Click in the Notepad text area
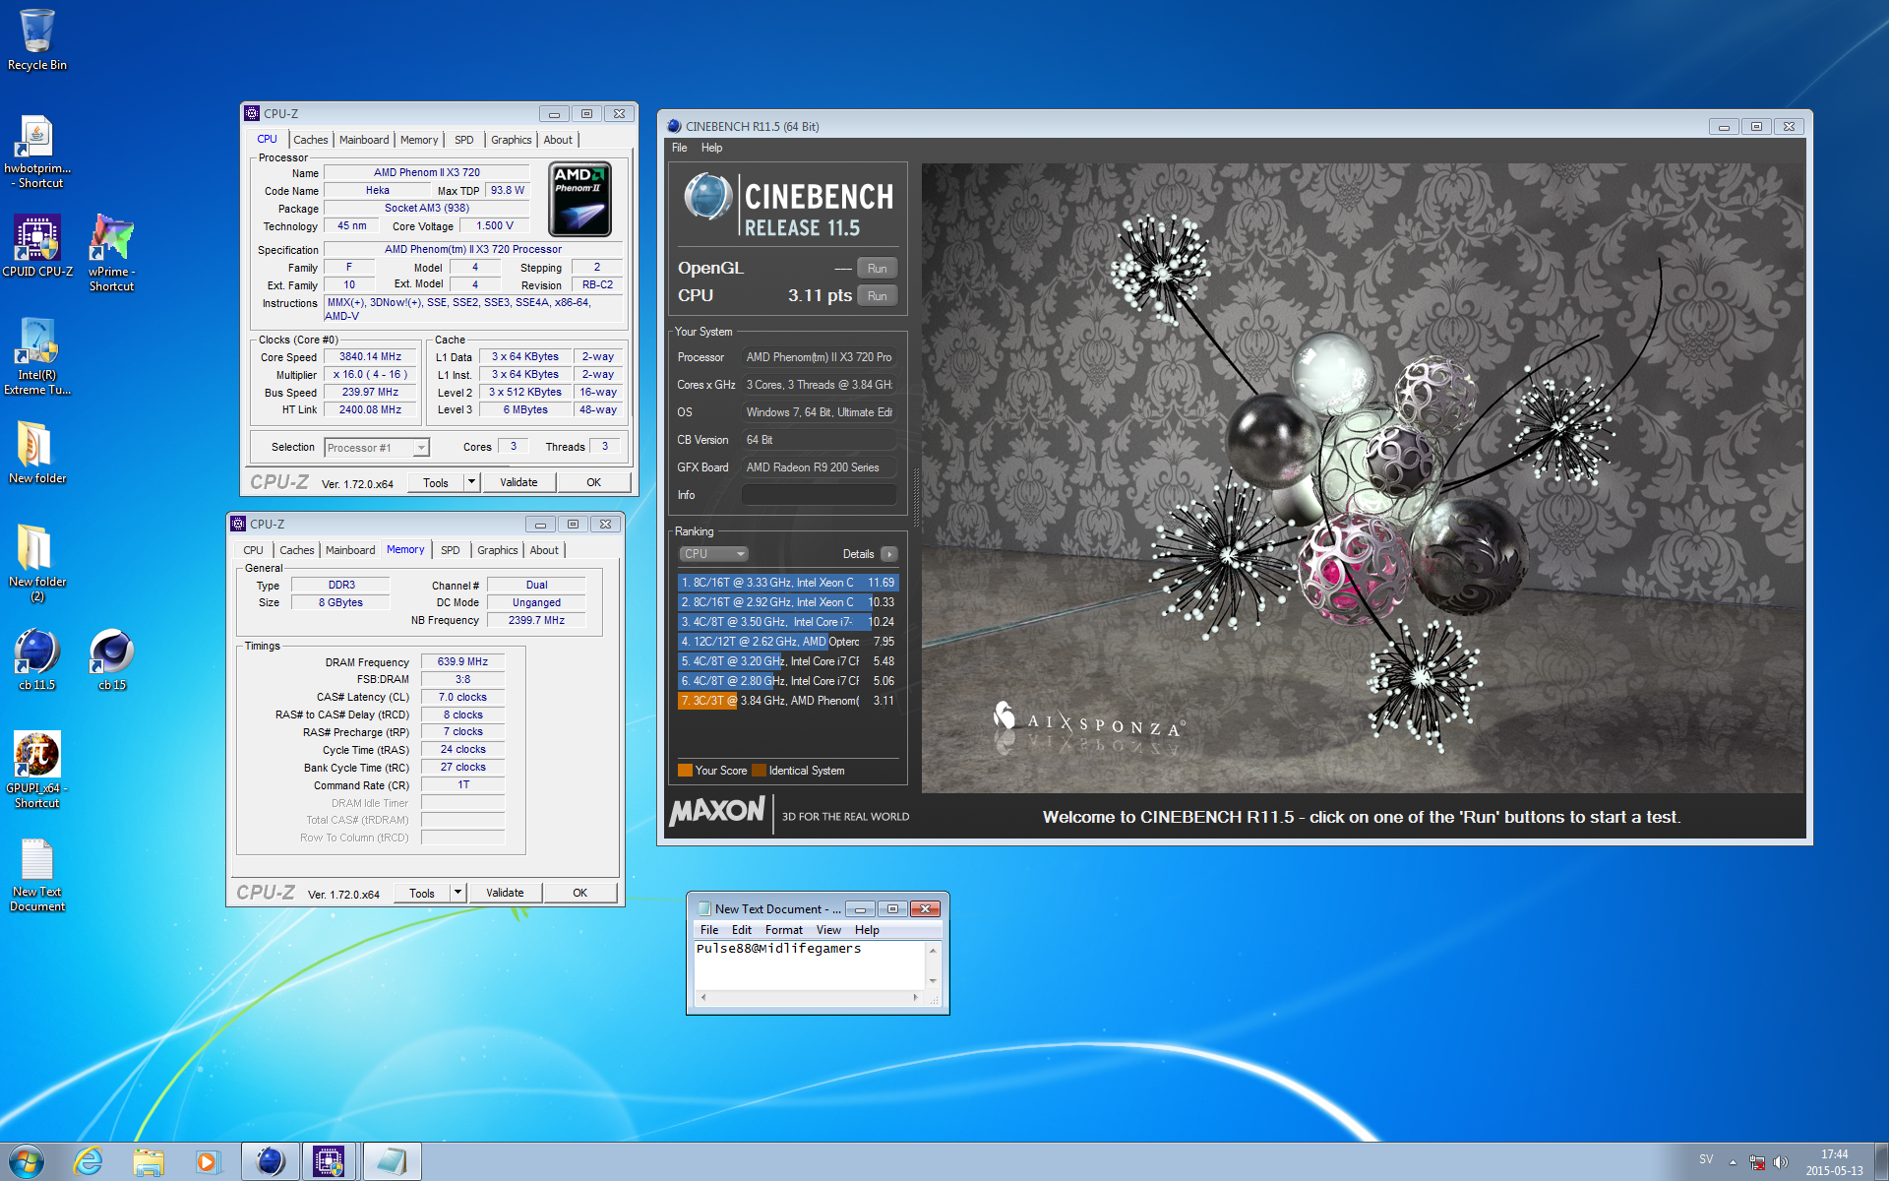This screenshot has width=1889, height=1181. pos(809,965)
